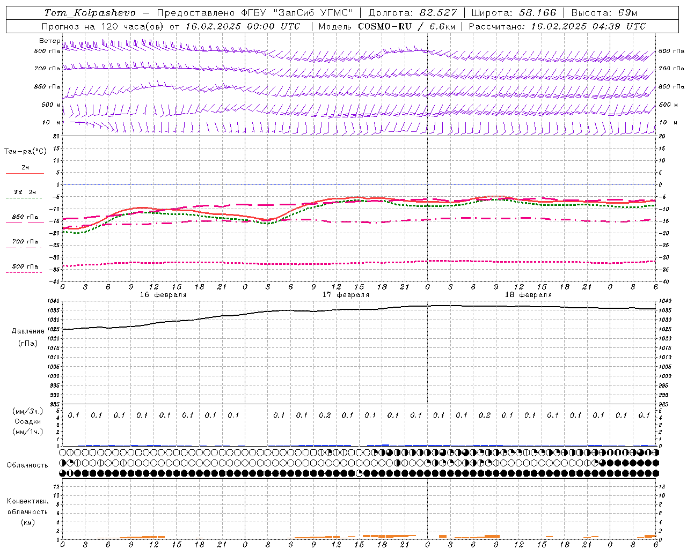Click the "(гПа)" unit under Давление
Image resolution: width=687 pixels, height=549 pixels.
coord(28,344)
